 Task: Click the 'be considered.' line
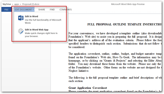[x=77, y=47]
